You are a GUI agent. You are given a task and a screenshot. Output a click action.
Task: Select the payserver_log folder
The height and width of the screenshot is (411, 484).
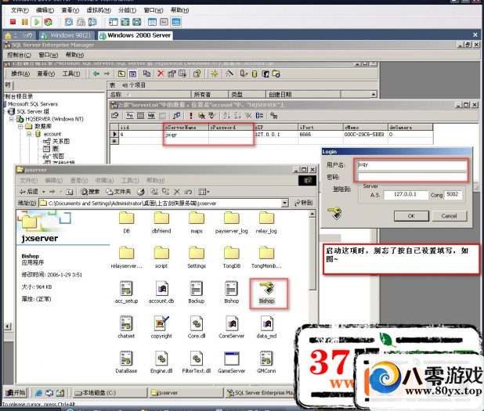232,222
